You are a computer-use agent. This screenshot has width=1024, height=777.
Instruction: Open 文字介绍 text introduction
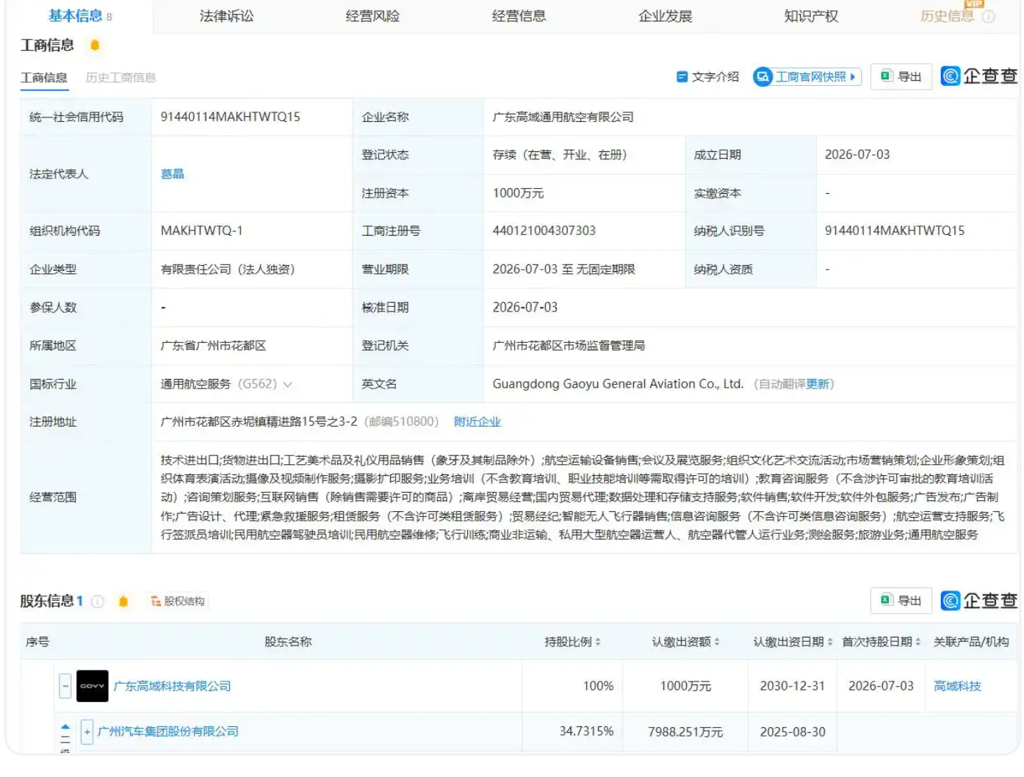pos(708,76)
